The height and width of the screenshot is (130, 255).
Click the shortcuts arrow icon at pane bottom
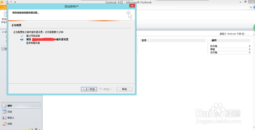[x=36, y=129]
